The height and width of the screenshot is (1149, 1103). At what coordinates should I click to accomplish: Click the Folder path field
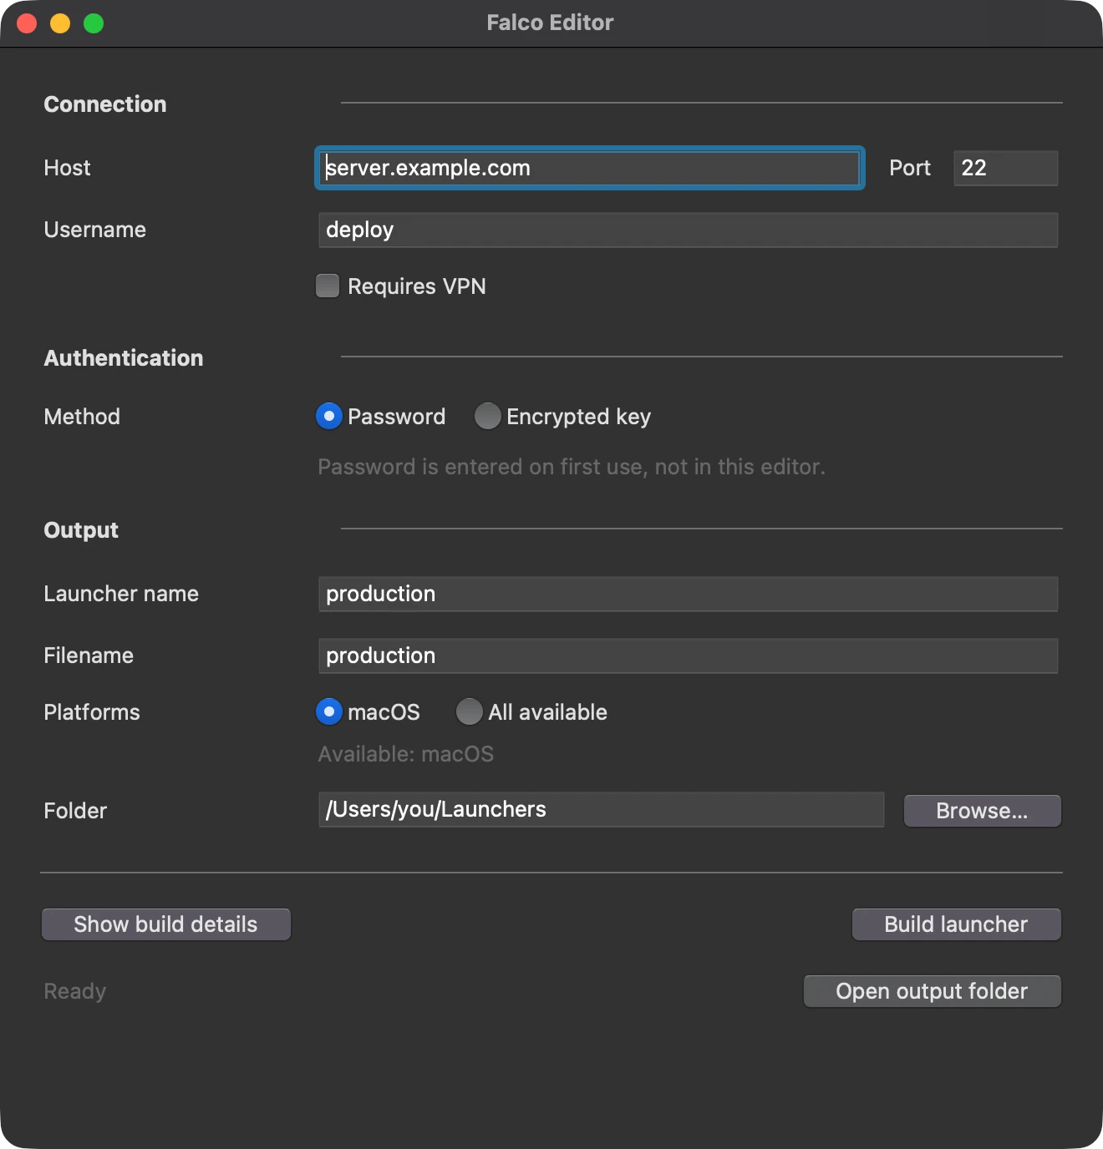pos(602,809)
